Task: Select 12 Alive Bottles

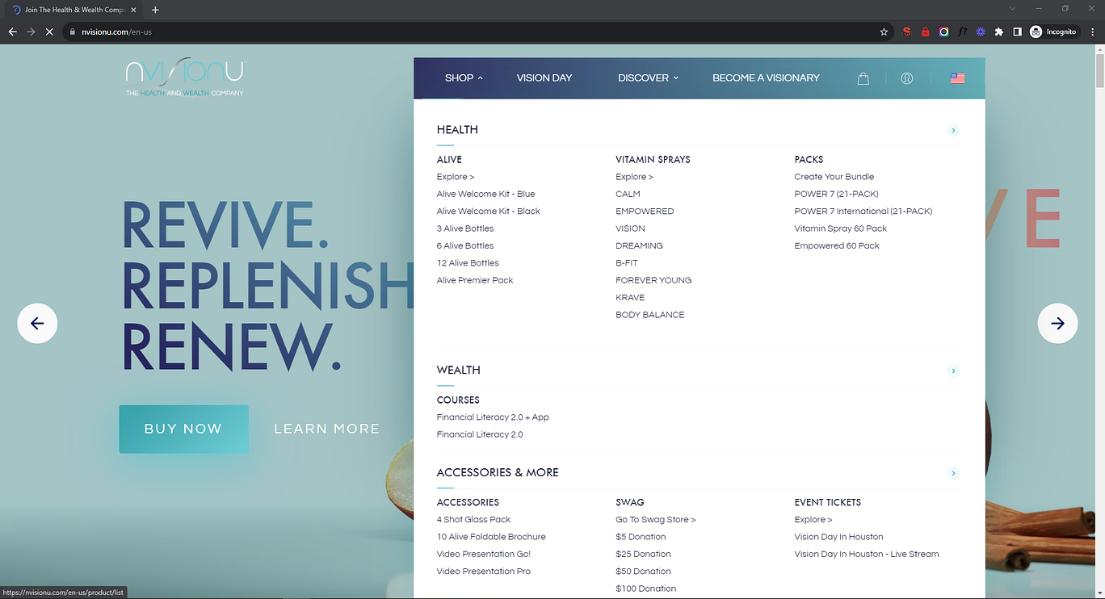Action: [468, 263]
